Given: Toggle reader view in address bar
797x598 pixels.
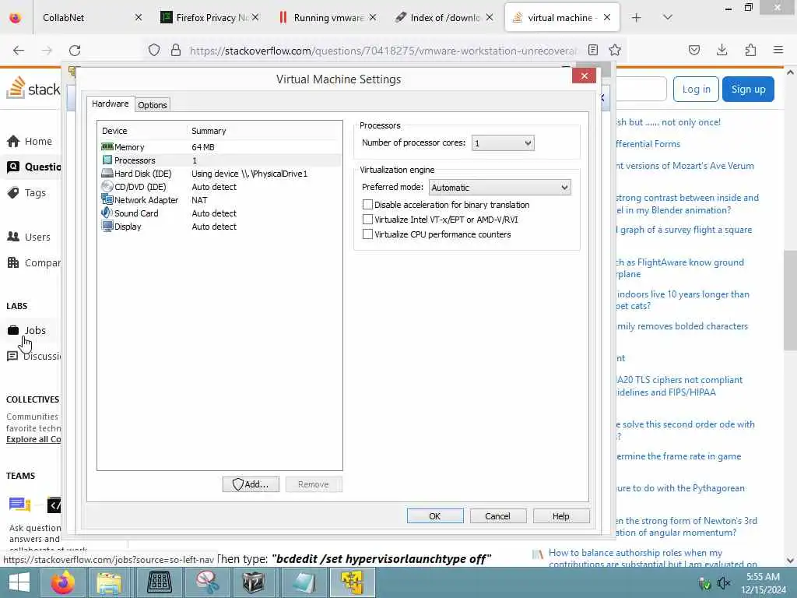Looking at the screenshot, I should coord(592,50).
